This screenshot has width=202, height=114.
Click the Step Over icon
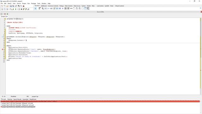click(x=26, y=9)
